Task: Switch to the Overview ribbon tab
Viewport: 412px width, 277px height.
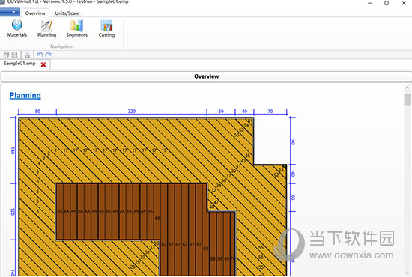Action: click(35, 13)
